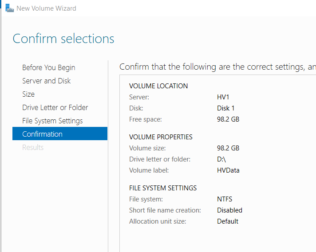Click the HVData volume label value
This screenshot has width=316, height=252.
[228, 170]
